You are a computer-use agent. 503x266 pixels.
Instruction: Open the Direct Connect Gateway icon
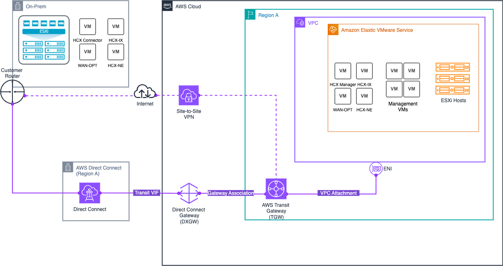click(189, 193)
